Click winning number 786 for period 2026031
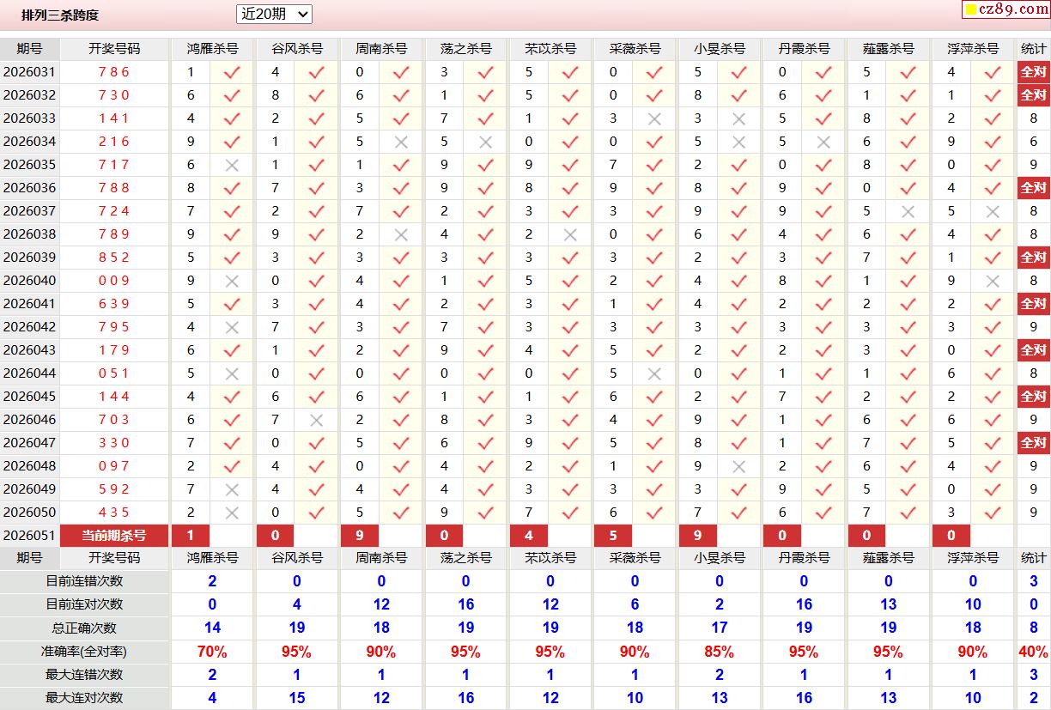The width and height of the screenshot is (1051, 710). pyautogui.click(x=114, y=72)
